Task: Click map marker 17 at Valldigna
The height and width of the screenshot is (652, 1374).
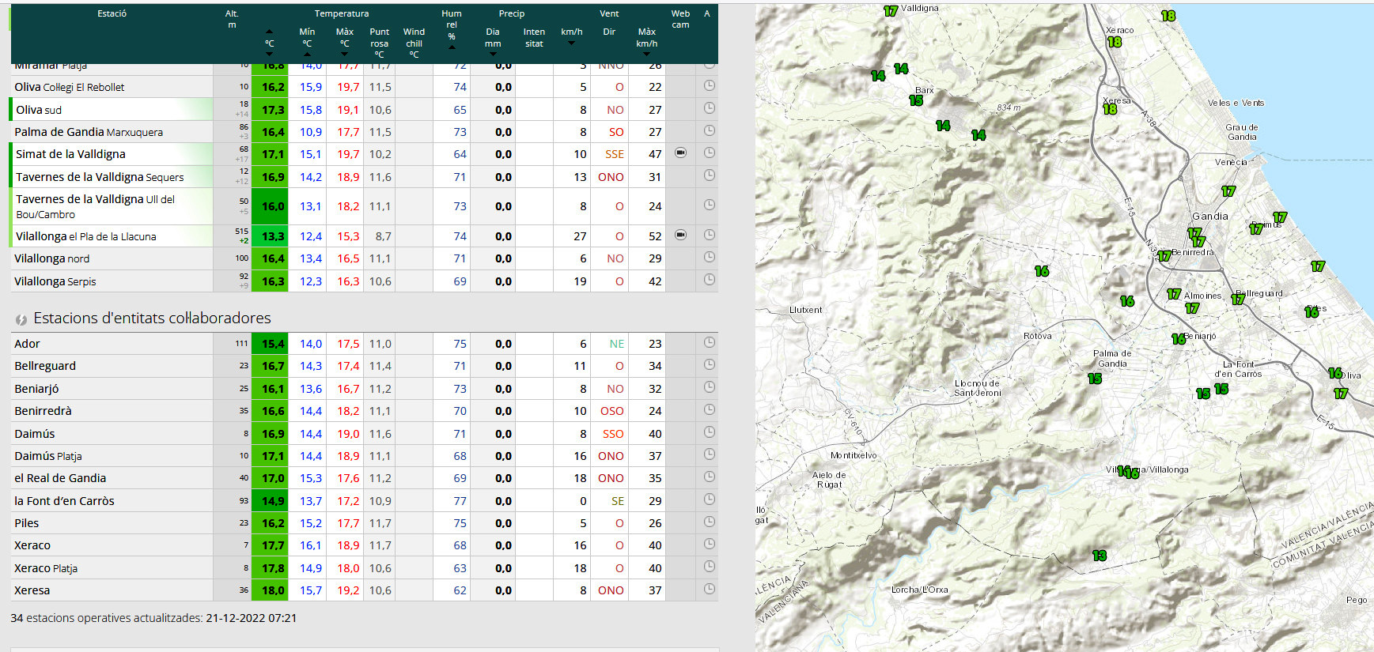Action: (891, 11)
